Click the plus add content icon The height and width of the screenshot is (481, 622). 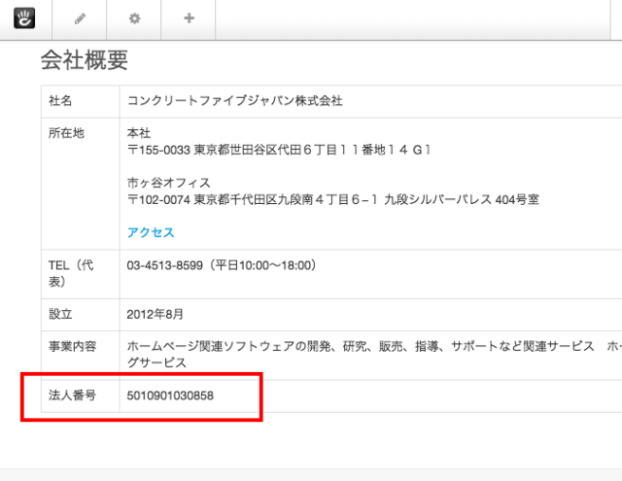[190, 17]
